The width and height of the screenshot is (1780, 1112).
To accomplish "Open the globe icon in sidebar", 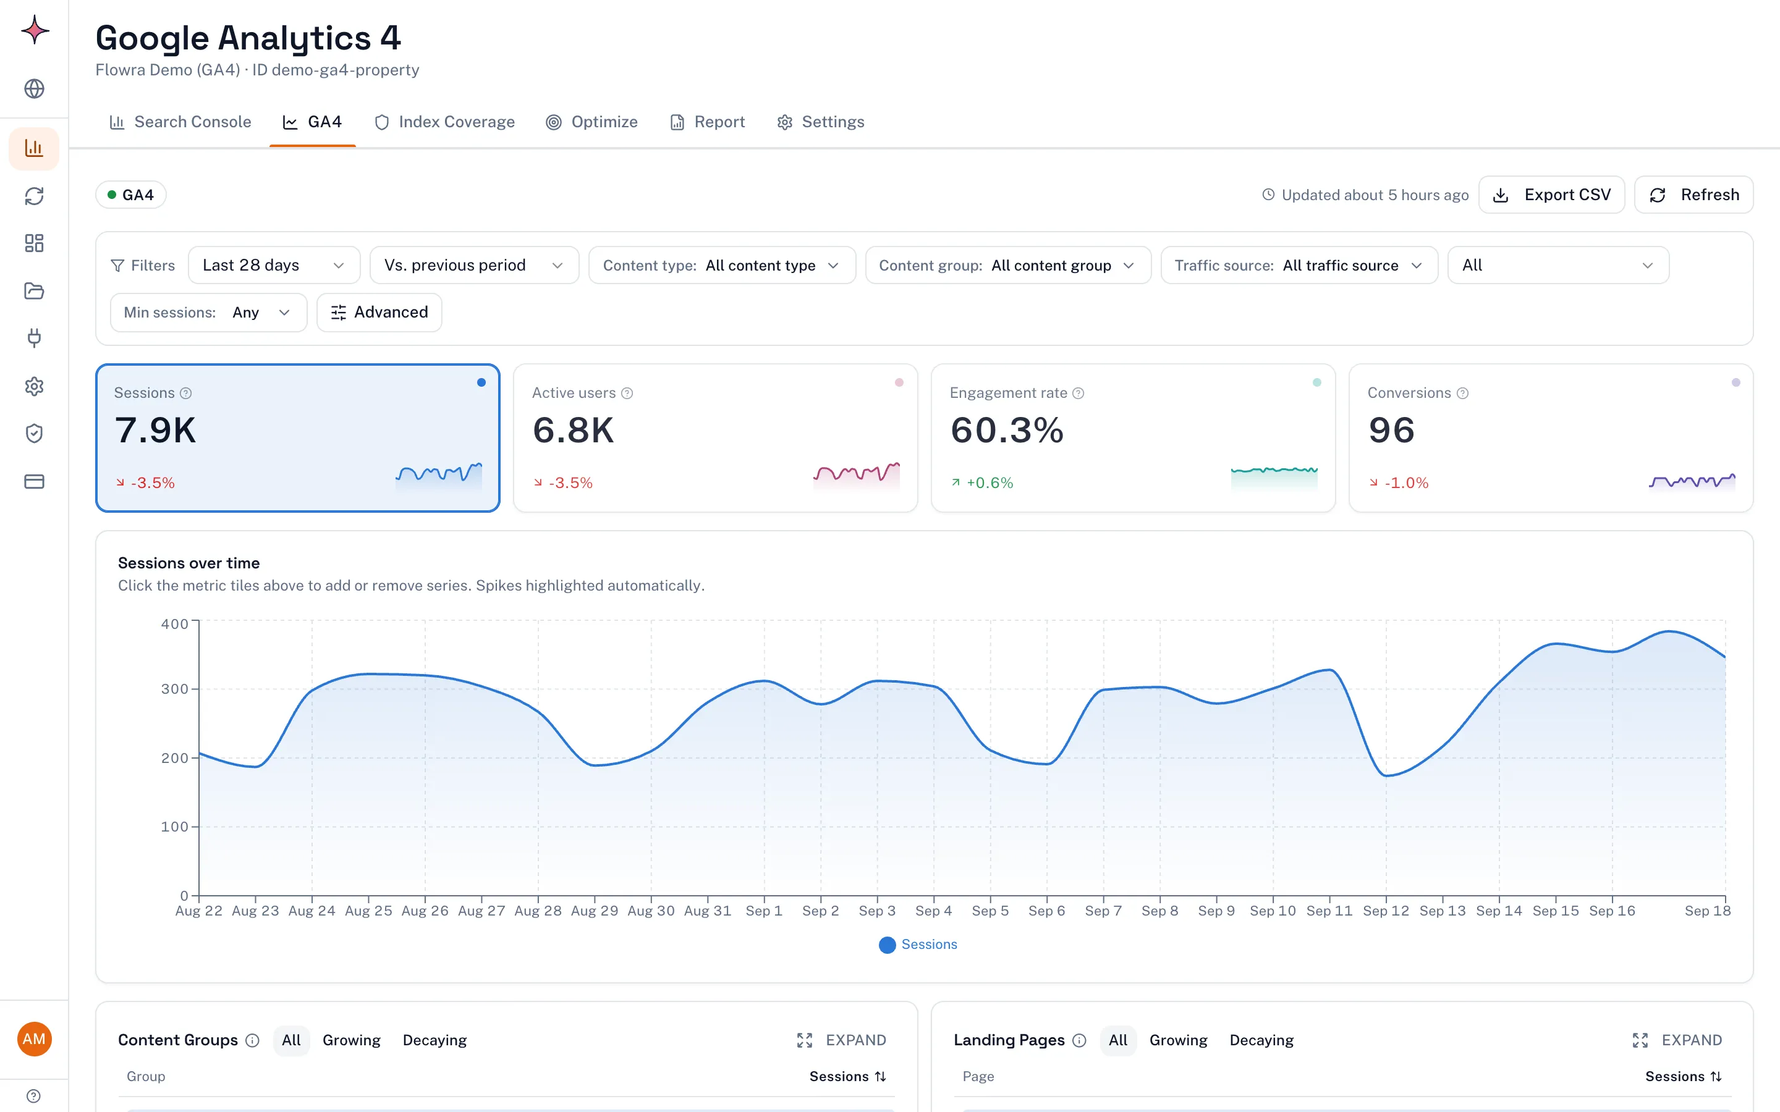I will pos(35,88).
